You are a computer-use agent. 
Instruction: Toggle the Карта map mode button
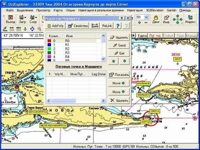click(x=142, y=36)
